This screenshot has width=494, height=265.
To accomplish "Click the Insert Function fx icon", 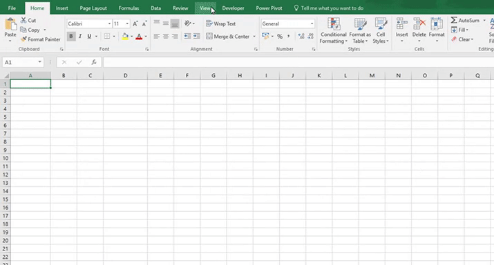I will coord(94,62).
